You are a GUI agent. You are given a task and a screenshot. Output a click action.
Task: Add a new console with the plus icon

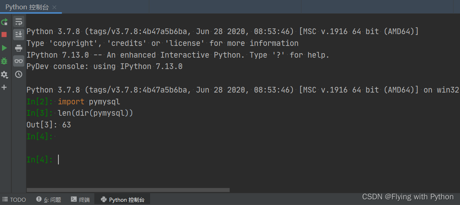point(4,87)
